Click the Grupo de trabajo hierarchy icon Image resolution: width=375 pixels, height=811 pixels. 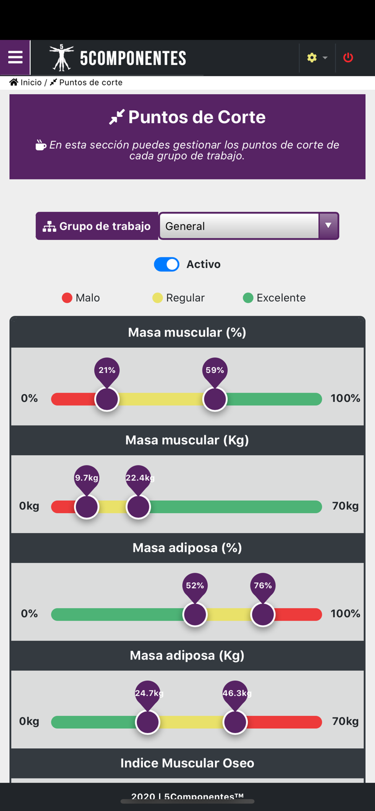pyautogui.click(x=49, y=227)
